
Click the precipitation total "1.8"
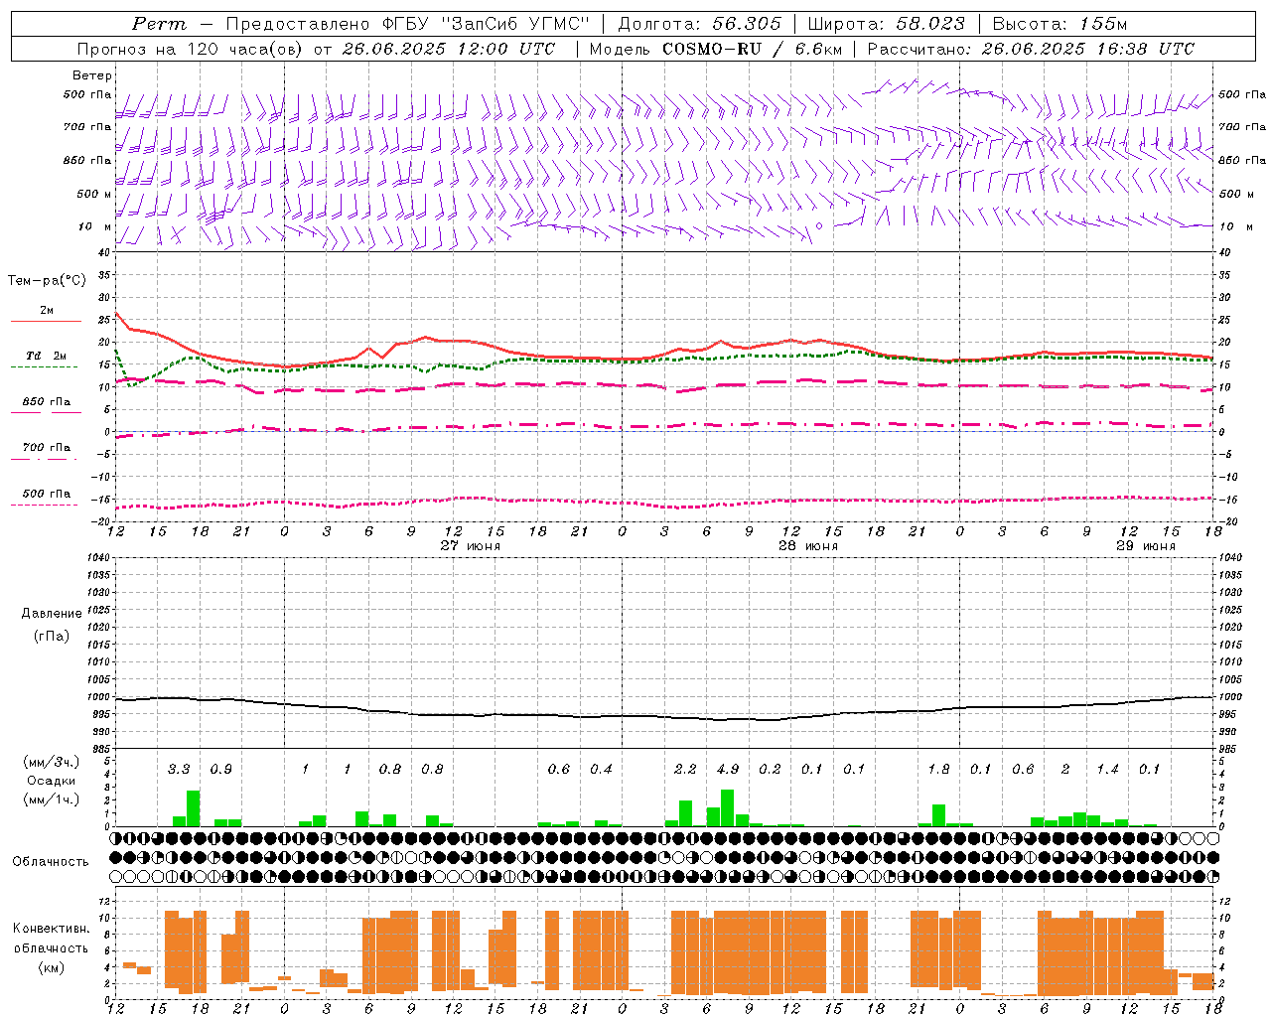pos(938,769)
